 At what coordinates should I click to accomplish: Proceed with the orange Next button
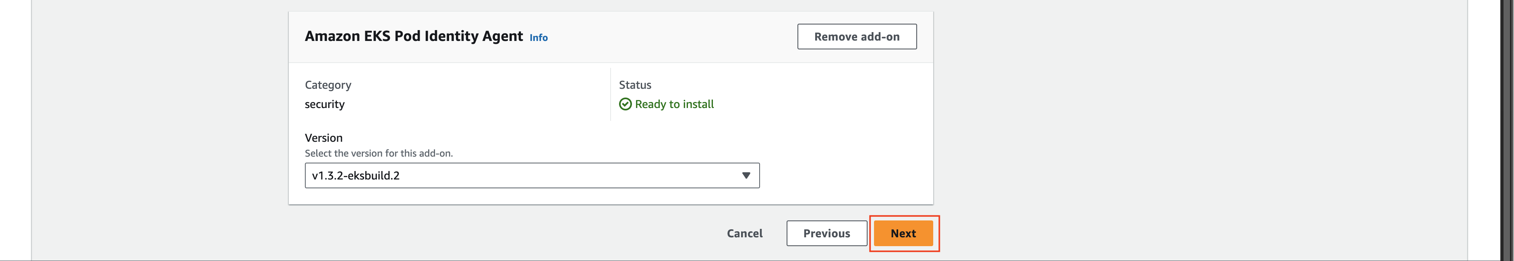[903, 233]
